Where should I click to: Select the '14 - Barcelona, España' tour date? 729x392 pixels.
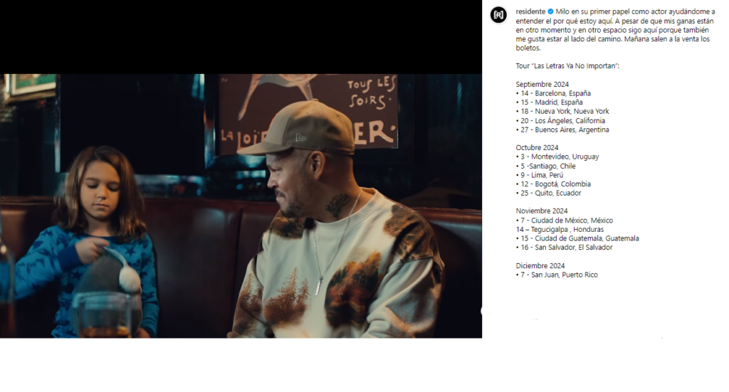[x=553, y=93]
